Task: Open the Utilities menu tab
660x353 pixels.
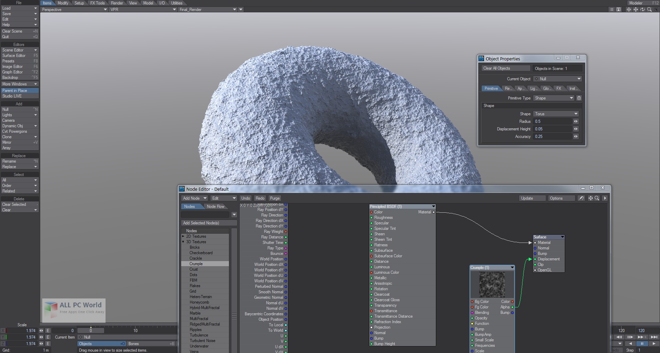Action: (x=177, y=3)
